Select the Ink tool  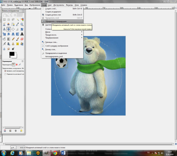pyautogui.click(x=9, y=44)
